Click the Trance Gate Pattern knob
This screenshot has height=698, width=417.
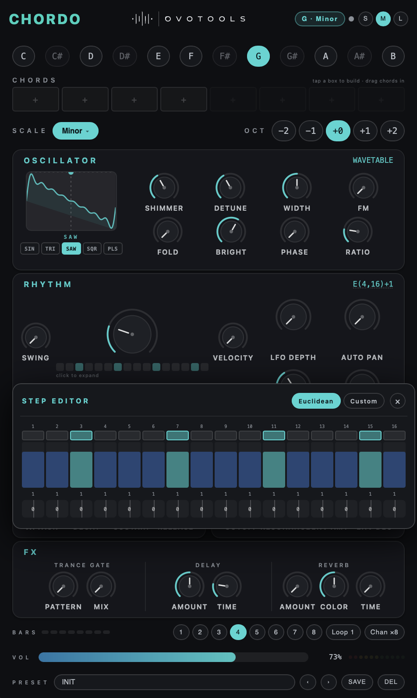[64, 586]
